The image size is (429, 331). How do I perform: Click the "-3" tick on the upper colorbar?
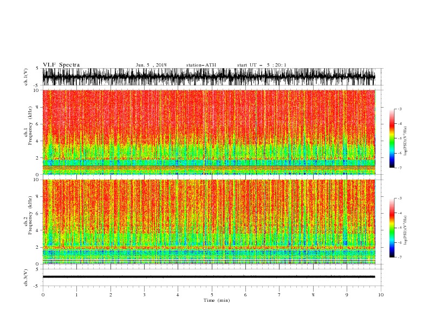coord(399,109)
